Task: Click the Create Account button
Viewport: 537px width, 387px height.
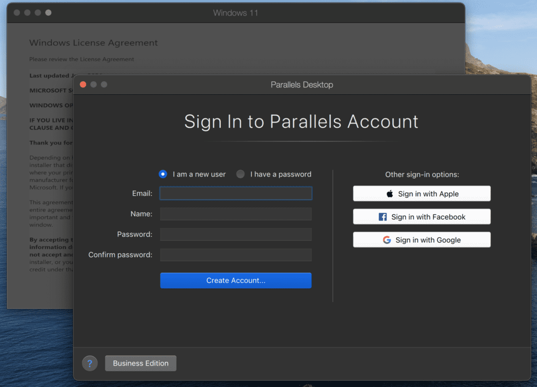Action: point(235,280)
